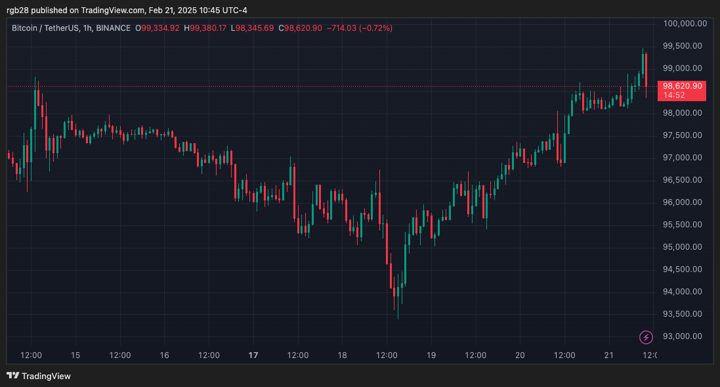The width and height of the screenshot is (720, 387).
Task: Click the change percentage −0.72%
Action: point(375,28)
